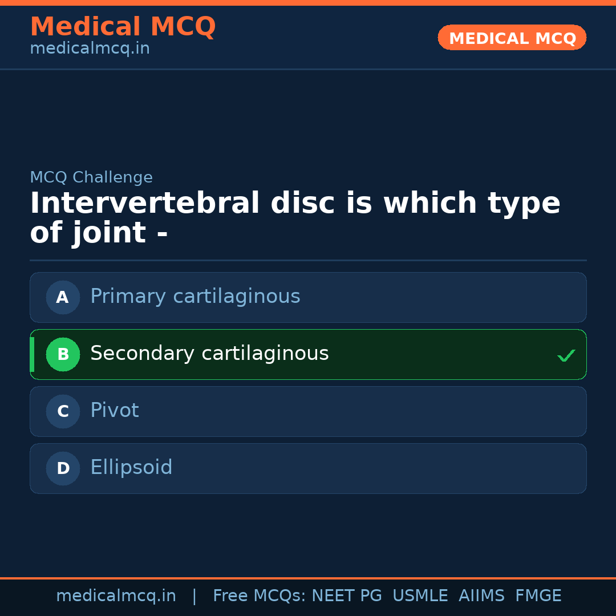Click the Medical MCQ logo text

point(123,27)
